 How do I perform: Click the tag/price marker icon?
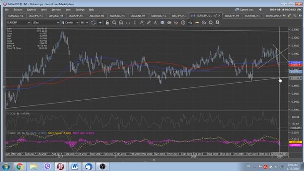coord(204,23)
